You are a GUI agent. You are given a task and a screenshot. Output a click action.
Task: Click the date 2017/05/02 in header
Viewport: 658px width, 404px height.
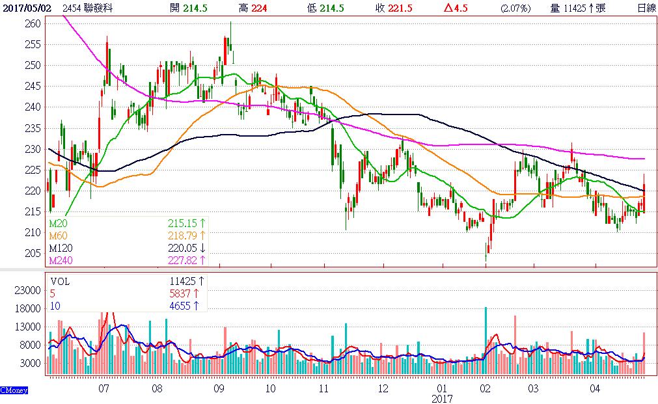click(27, 8)
